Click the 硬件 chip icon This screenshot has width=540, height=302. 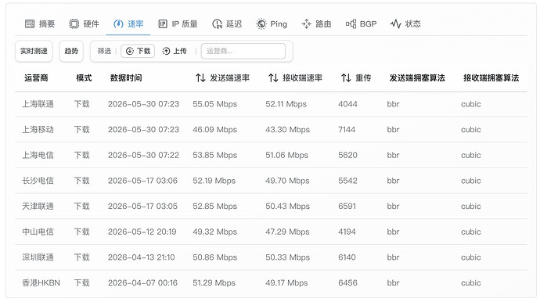pos(74,23)
